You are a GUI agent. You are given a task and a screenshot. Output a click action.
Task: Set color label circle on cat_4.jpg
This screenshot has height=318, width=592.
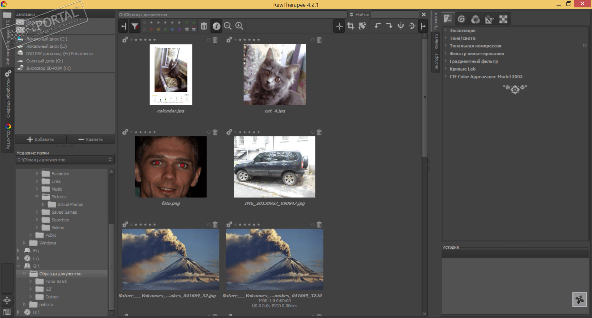pyautogui.click(x=313, y=40)
